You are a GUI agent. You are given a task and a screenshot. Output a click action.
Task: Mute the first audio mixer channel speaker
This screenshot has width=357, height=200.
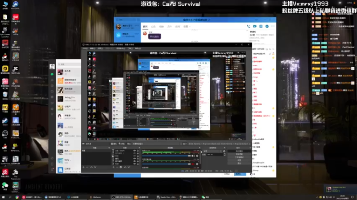point(193,156)
